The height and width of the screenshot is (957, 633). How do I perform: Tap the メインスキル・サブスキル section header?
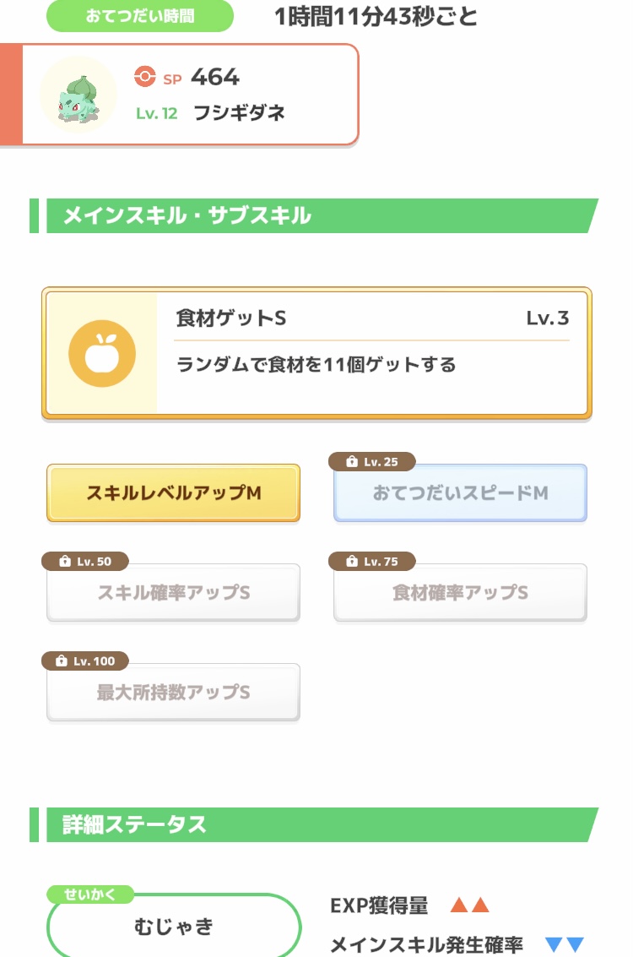point(187,216)
